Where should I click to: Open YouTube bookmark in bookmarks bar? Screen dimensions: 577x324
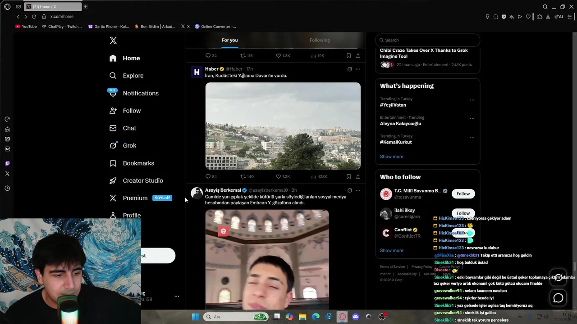click(26, 27)
